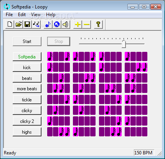Image resolution: width=165 pixels, height=159 pixels.
Task: Click the highs track button
Action: click(x=27, y=132)
